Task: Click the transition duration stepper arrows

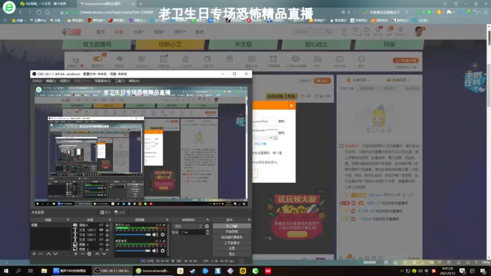Action: pos(207,232)
